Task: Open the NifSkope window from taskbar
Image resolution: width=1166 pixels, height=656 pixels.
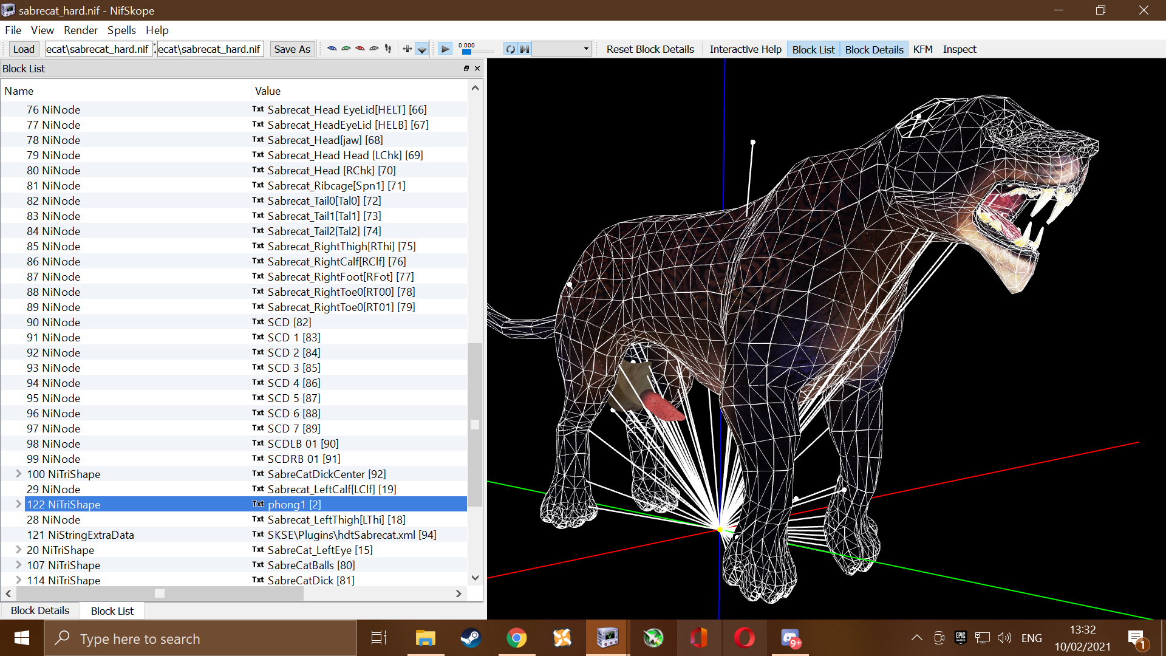Action: click(x=607, y=638)
